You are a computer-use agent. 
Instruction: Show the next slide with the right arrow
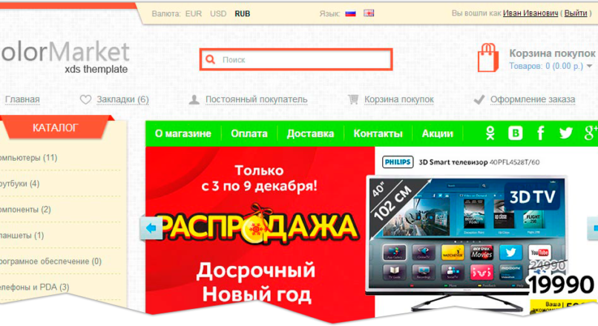point(593,228)
